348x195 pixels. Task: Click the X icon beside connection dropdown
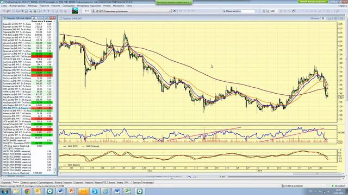(x=175, y=11)
